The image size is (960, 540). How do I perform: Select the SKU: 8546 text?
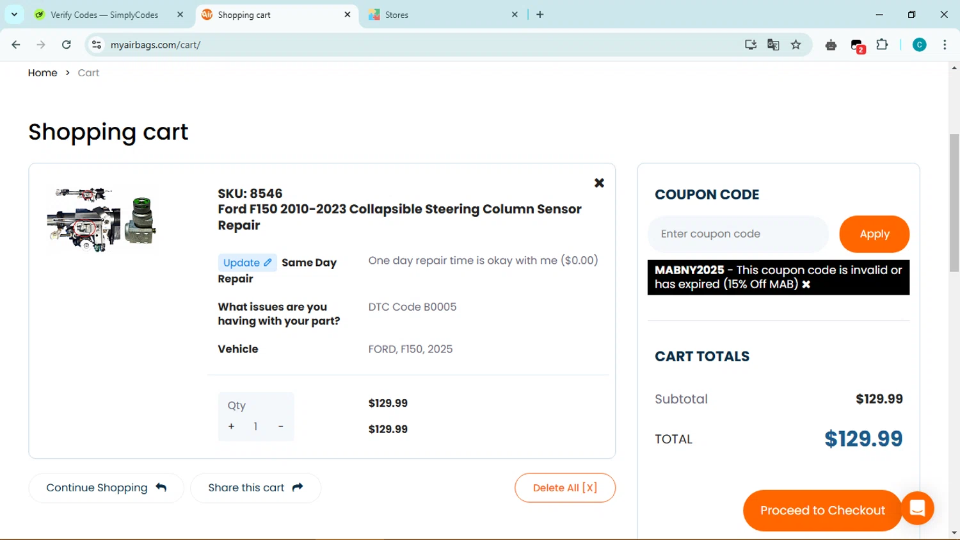[250, 193]
